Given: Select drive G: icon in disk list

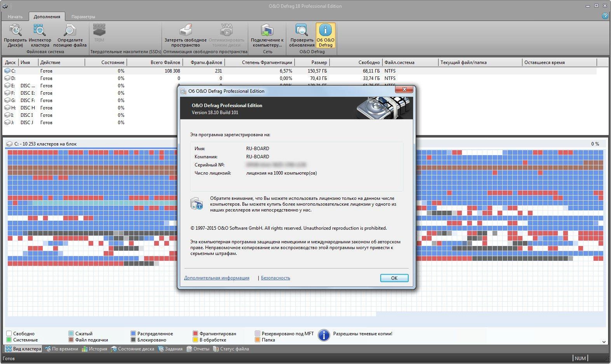Looking at the screenshot, I should [7, 101].
